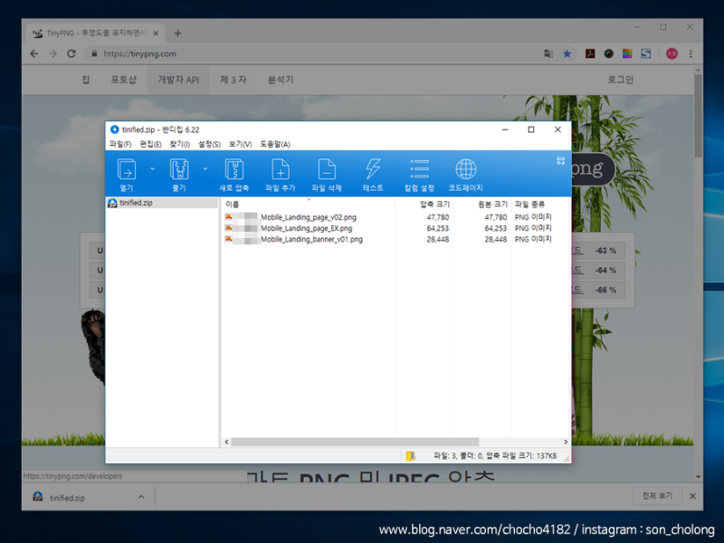The image size is (724, 543).
Task: Click the 64,253 compressed size value
Action: click(x=438, y=228)
